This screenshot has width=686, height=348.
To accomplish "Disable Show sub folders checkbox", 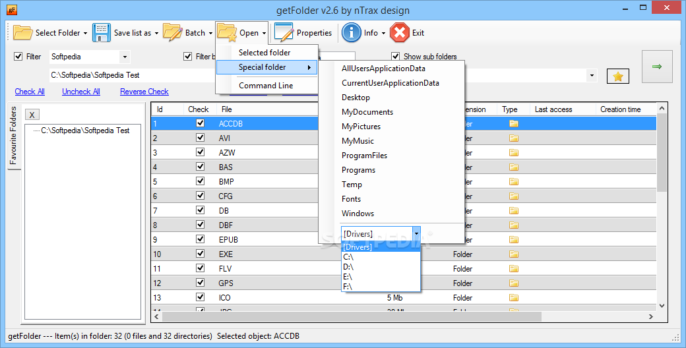I will tap(396, 57).
